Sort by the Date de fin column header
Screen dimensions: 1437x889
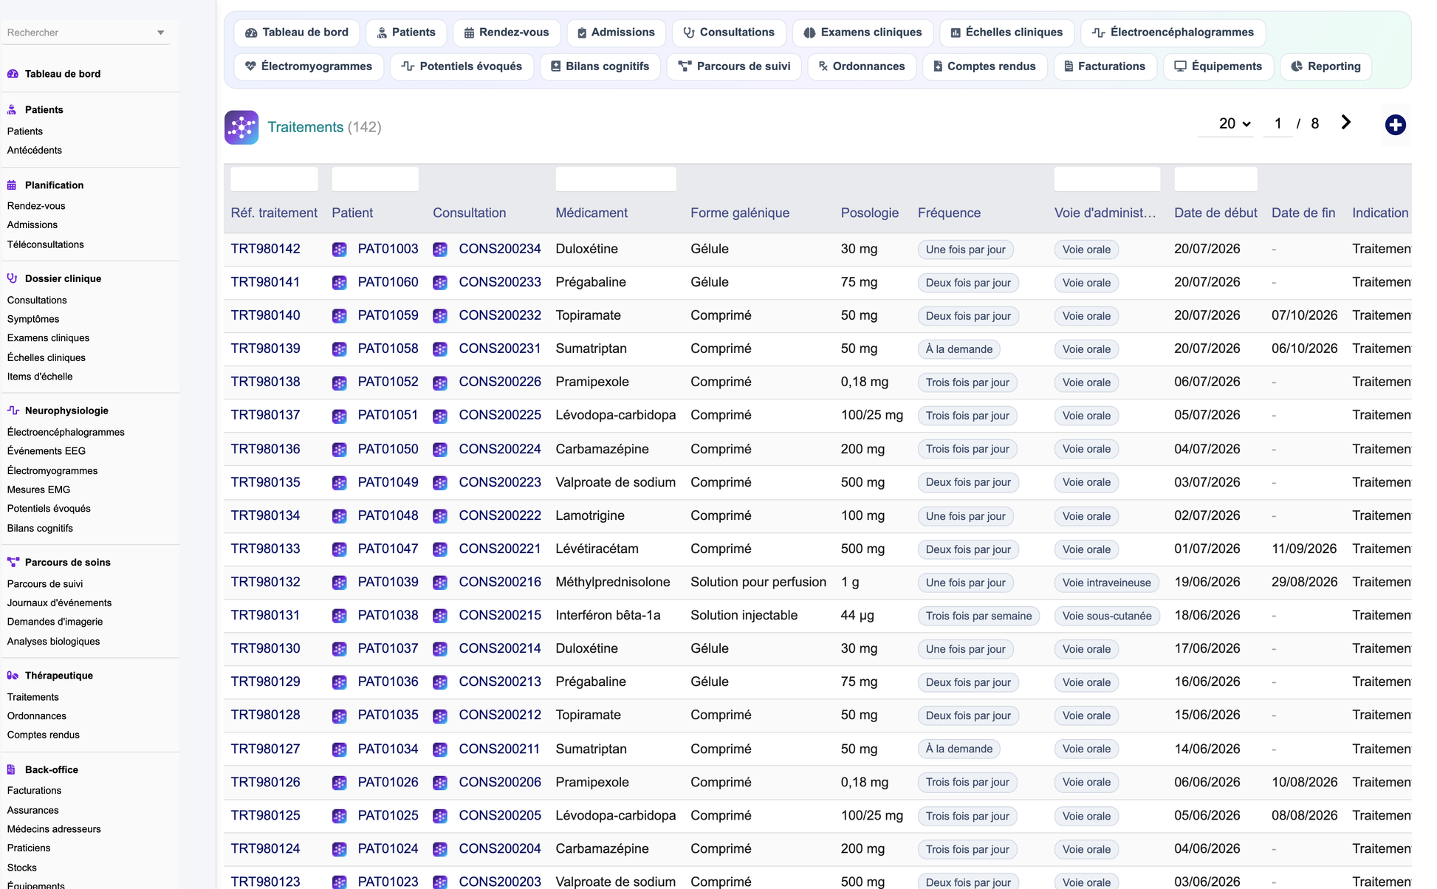pyautogui.click(x=1303, y=213)
